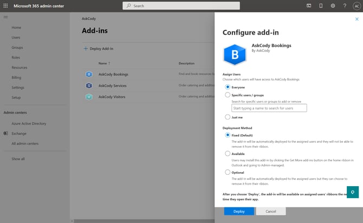The width and height of the screenshot is (363, 223).
Task: Expand Show all in navigation
Action: 18,159
